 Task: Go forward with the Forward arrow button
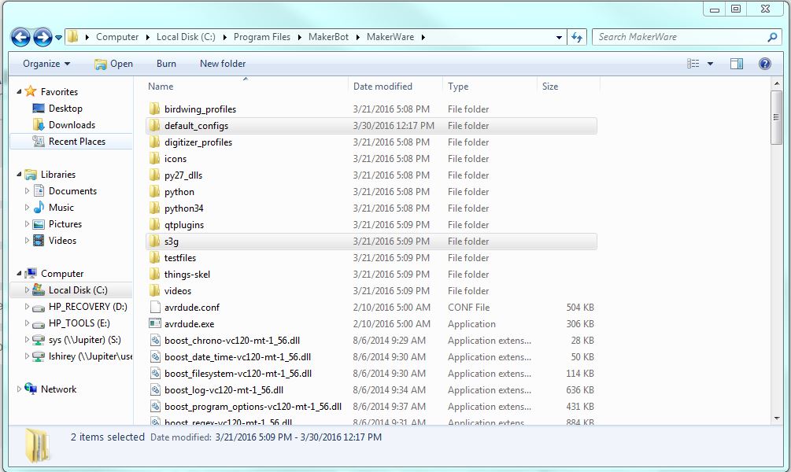[43, 37]
